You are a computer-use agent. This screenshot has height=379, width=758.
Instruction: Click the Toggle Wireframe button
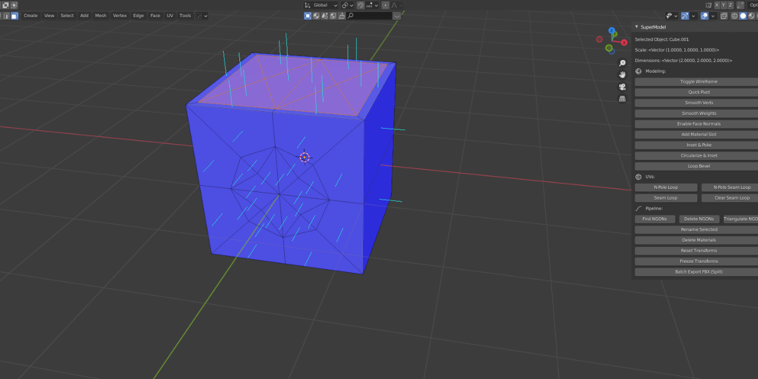698,81
